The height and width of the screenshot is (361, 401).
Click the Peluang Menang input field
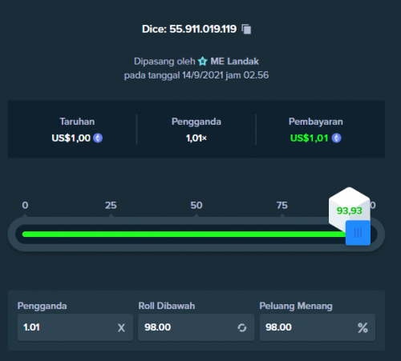pyautogui.click(x=318, y=327)
